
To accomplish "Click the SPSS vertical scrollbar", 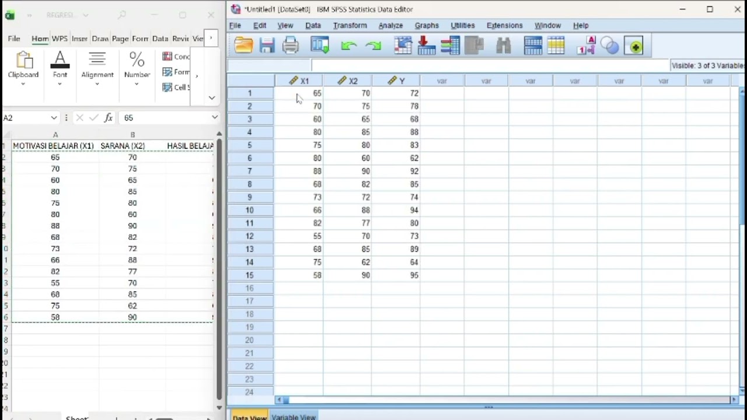I will point(742,241).
